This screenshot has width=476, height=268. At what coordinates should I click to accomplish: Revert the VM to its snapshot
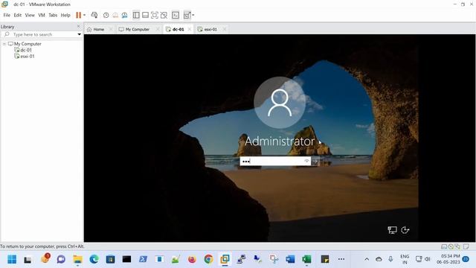point(115,15)
